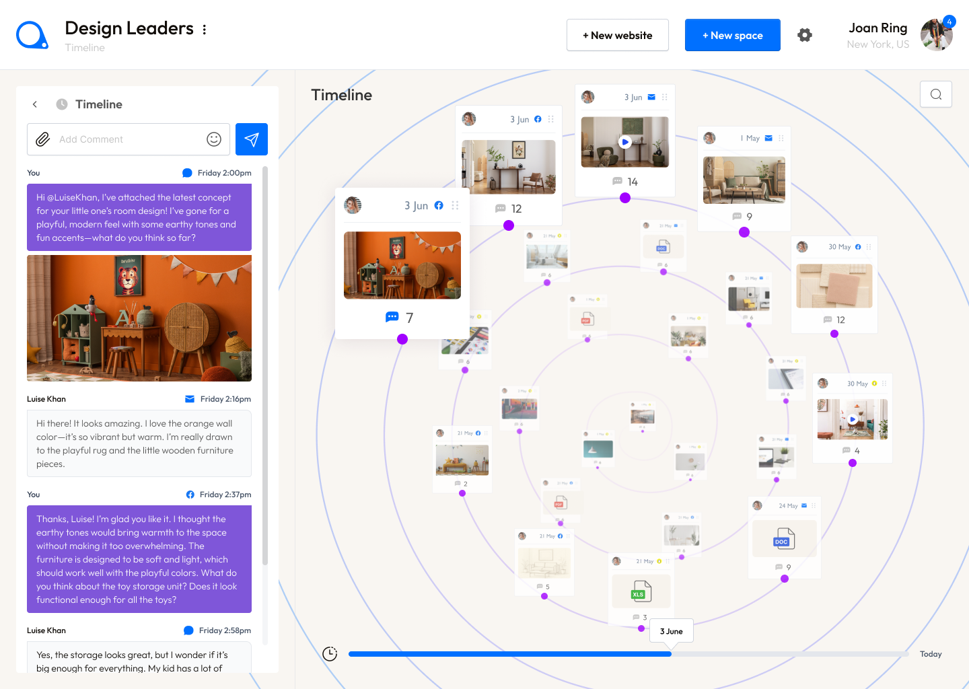Click the New website button
The height and width of the screenshot is (689, 969).
[x=617, y=35]
